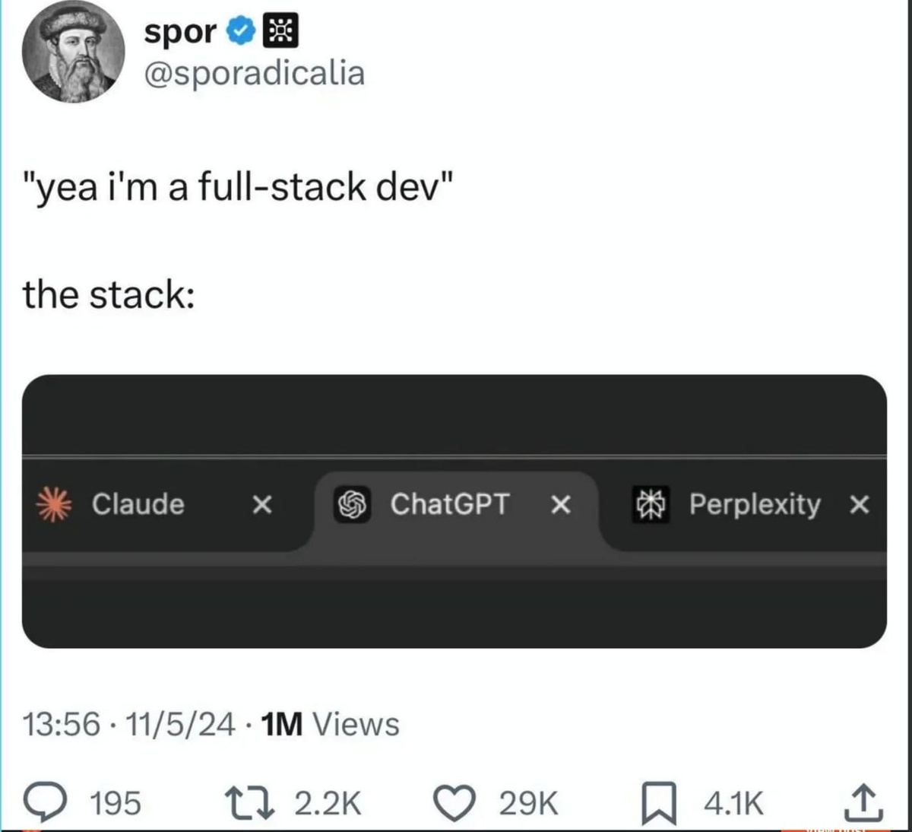Click the black square badge beside spor's name

click(280, 29)
